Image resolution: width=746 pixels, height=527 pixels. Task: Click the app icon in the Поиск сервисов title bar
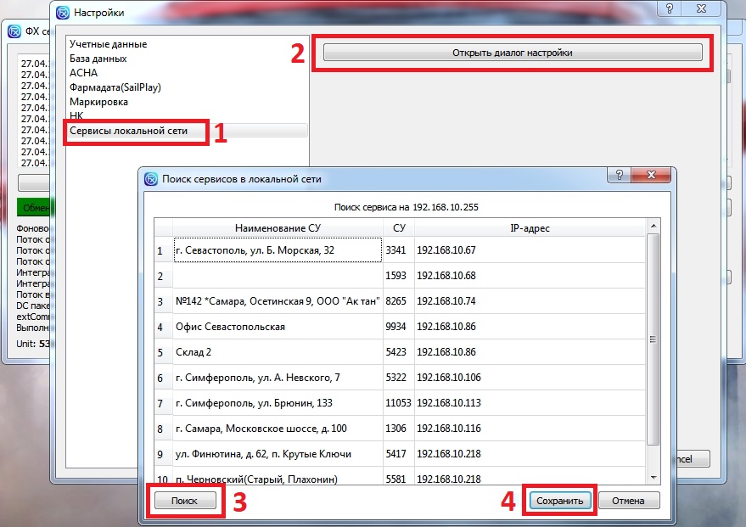[x=151, y=179]
